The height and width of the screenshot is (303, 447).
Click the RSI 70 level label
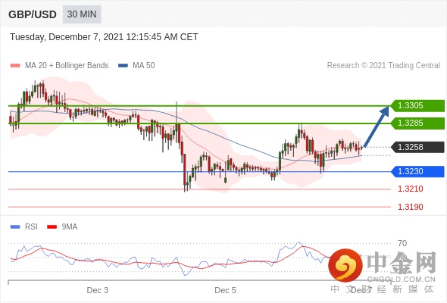(402, 243)
